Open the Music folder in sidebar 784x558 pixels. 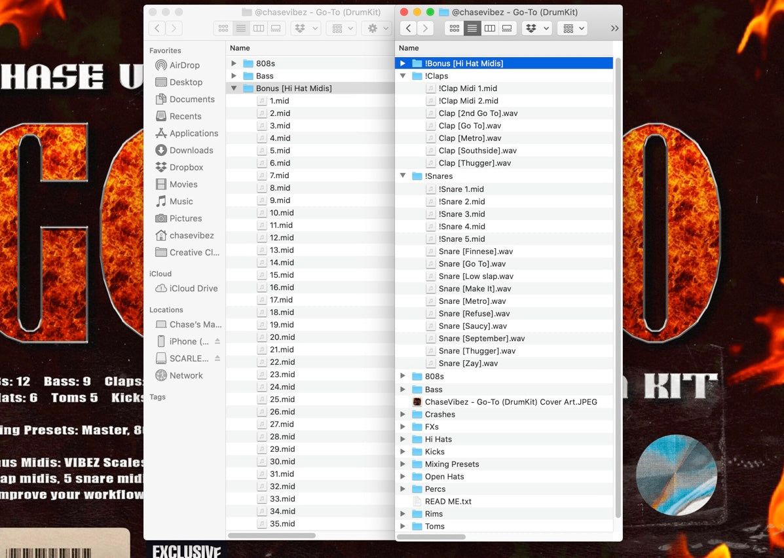click(x=174, y=201)
